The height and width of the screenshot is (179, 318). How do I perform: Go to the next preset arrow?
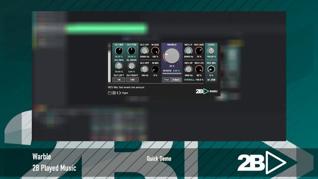(120, 93)
